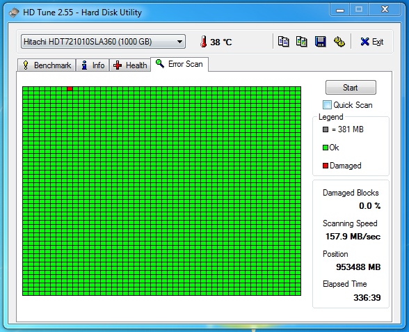Switch to the Benchmark tab

point(47,65)
